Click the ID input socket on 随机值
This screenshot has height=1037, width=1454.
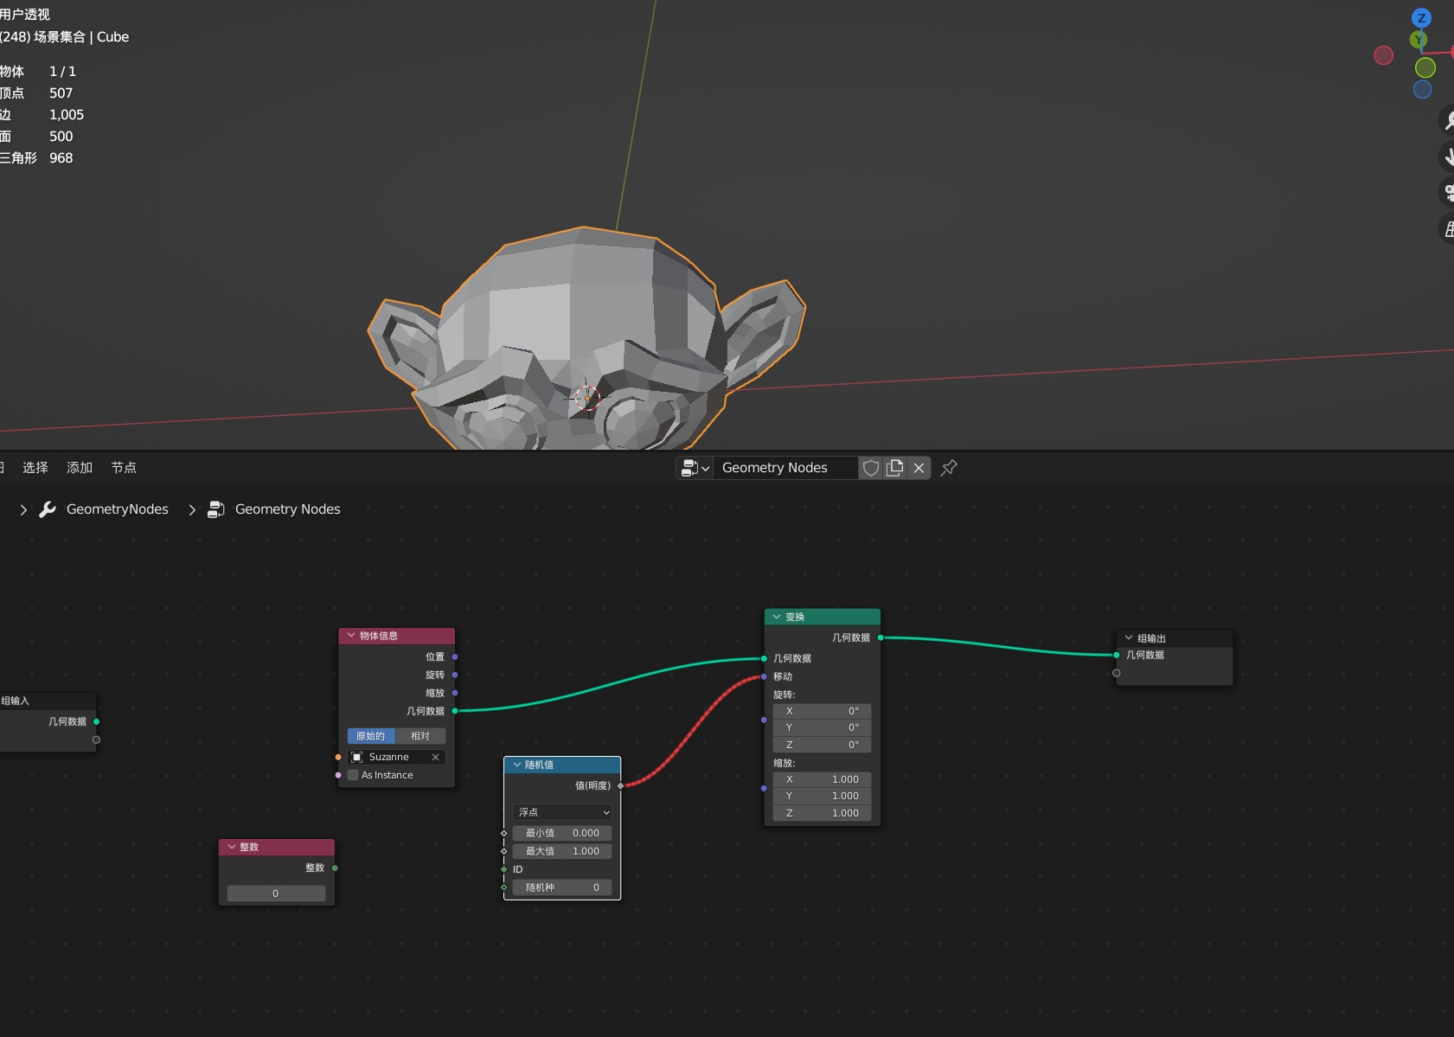pos(504,869)
